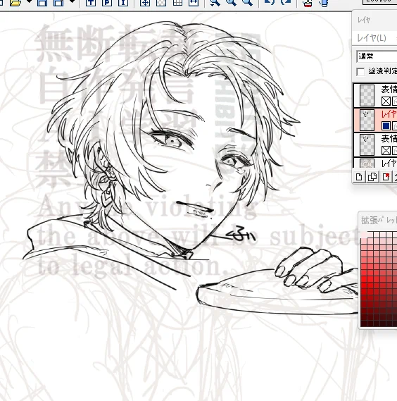This screenshot has height=401, width=397.
Task: Click the toolbar icon with an I letter
Action: [x=123, y=3]
